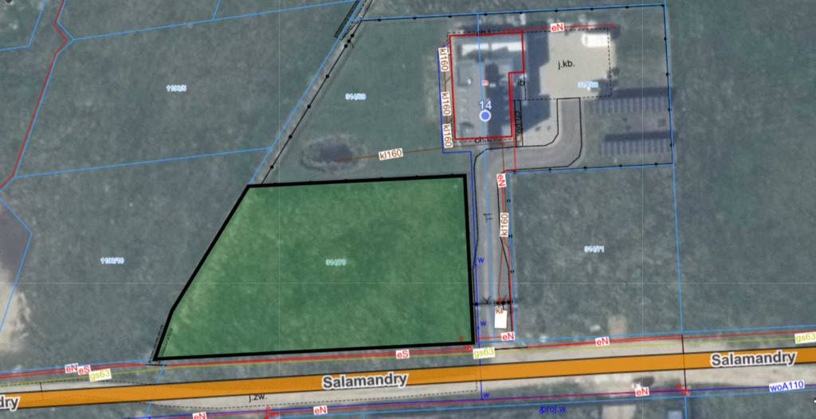Click the blue address marker numbered 14
The width and height of the screenshot is (816, 419).
(x=484, y=116)
